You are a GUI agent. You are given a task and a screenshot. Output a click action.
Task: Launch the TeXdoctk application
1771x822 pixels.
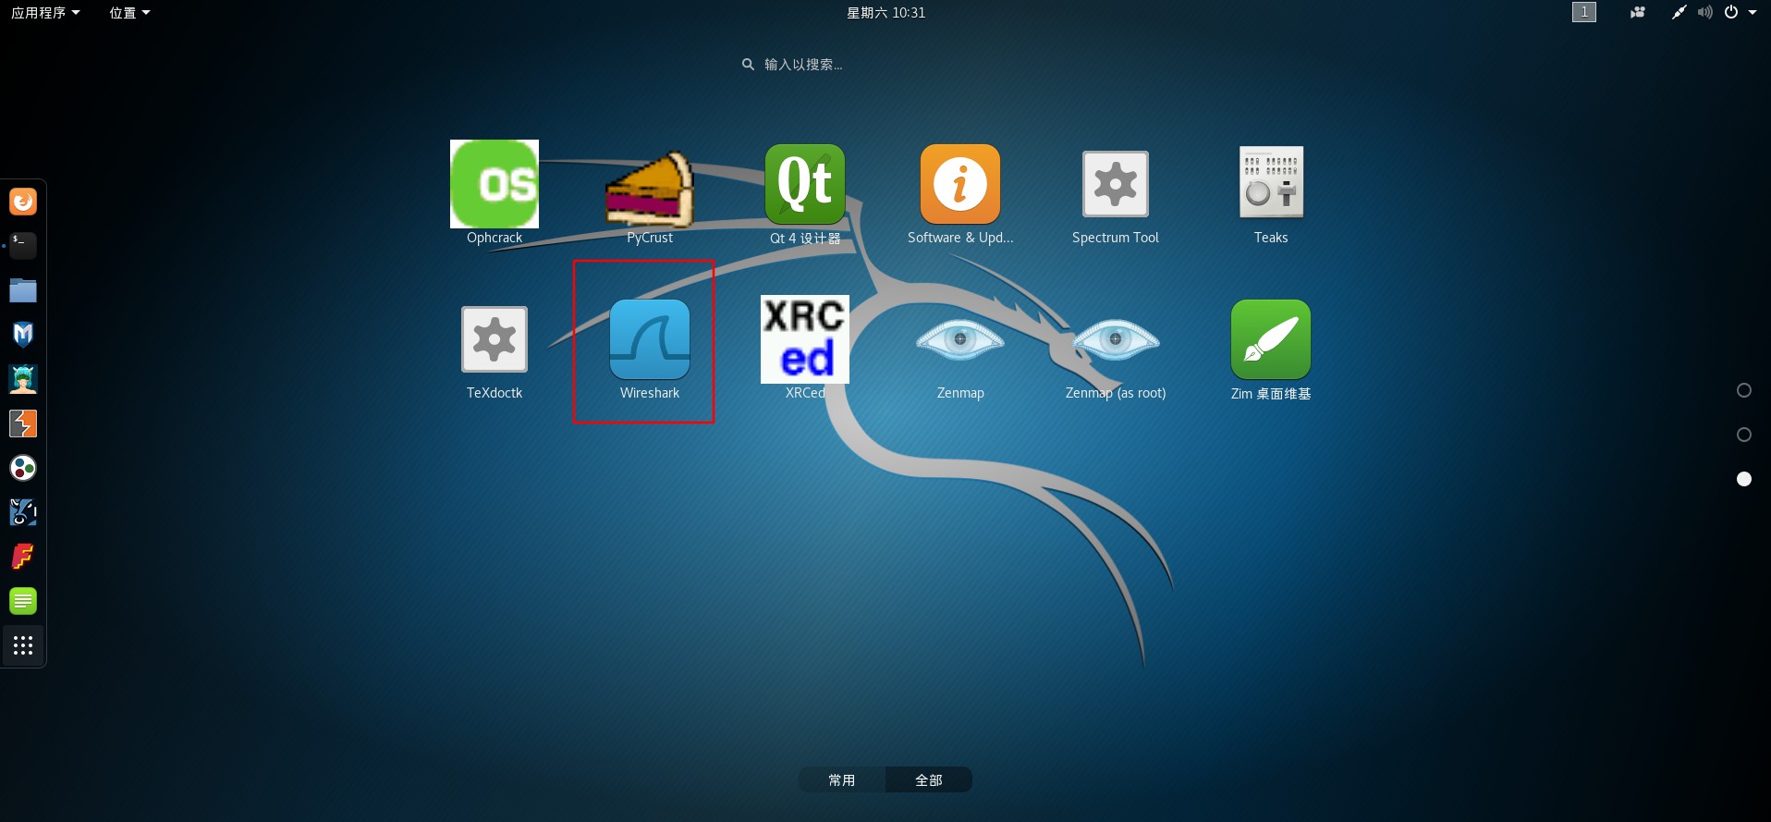495,339
